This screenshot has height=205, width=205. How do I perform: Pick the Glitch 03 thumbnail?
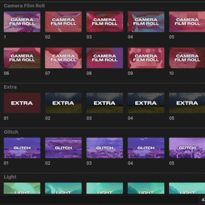pyautogui.click(x=105, y=148)
